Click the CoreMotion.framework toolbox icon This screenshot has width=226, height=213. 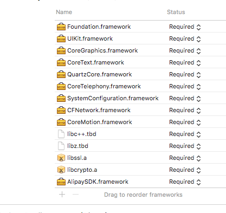(x=61, y=122)
